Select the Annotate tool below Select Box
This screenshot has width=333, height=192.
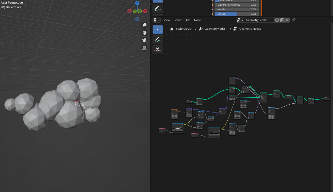(158, 40)
